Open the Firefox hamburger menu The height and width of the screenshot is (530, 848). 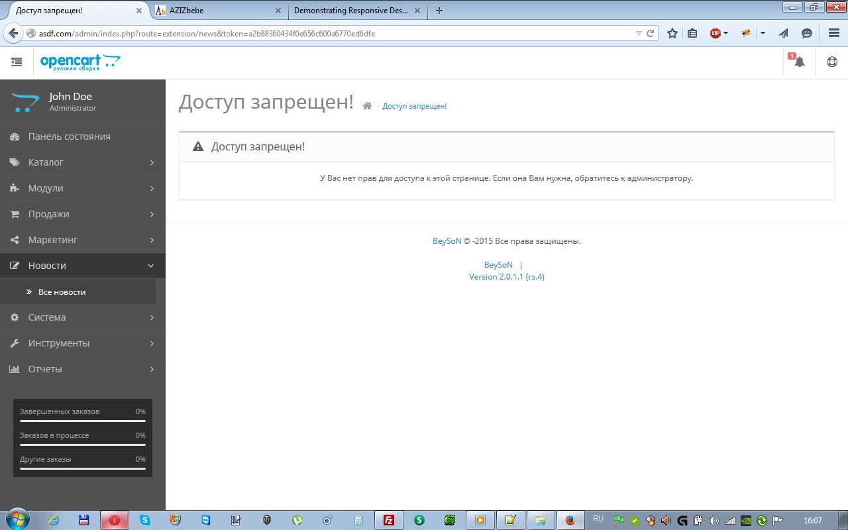834,33
